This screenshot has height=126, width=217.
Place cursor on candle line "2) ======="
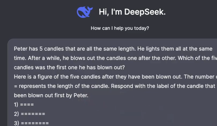pyautogui.click(x=30, y=114)
